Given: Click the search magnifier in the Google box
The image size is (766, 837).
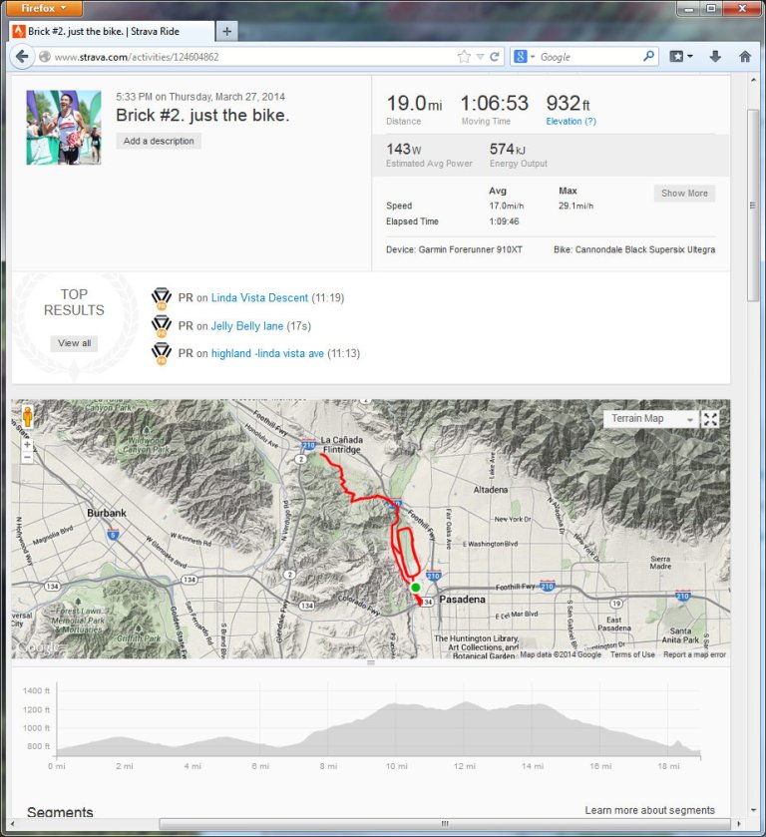Looking at the screenshot, I should click(x=648, y=56).
